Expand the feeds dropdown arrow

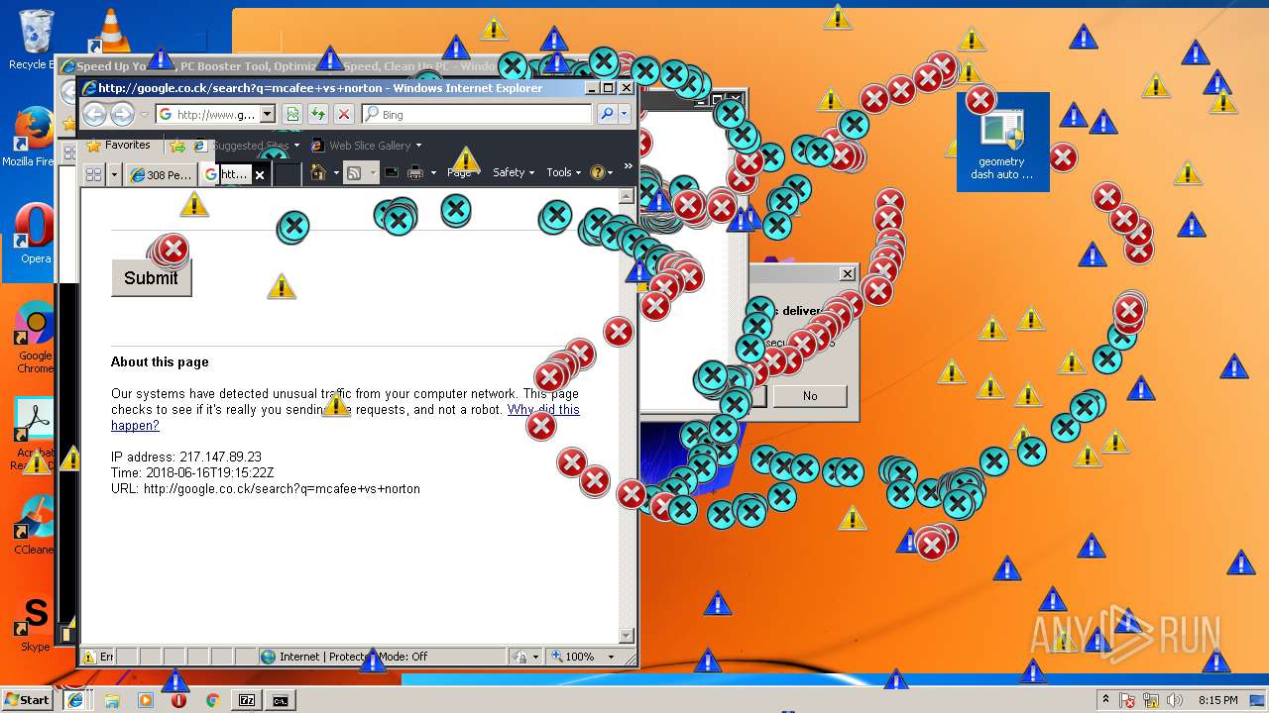coord(374,173)
